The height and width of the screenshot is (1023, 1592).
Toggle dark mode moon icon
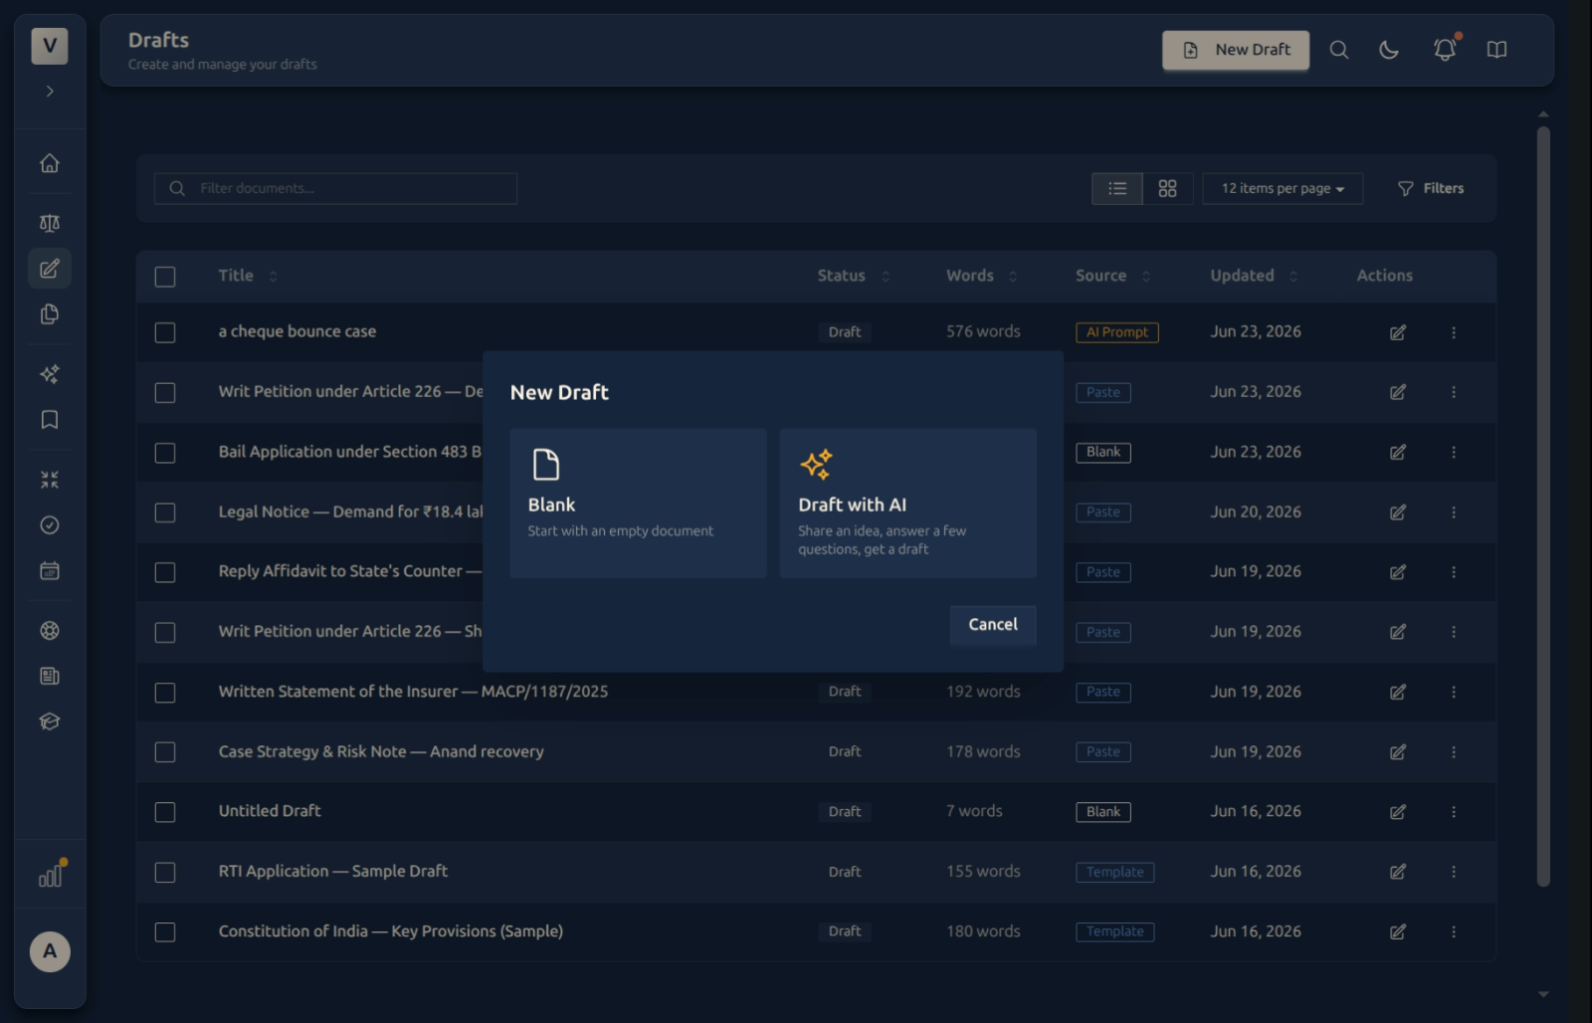[1389, 50]
